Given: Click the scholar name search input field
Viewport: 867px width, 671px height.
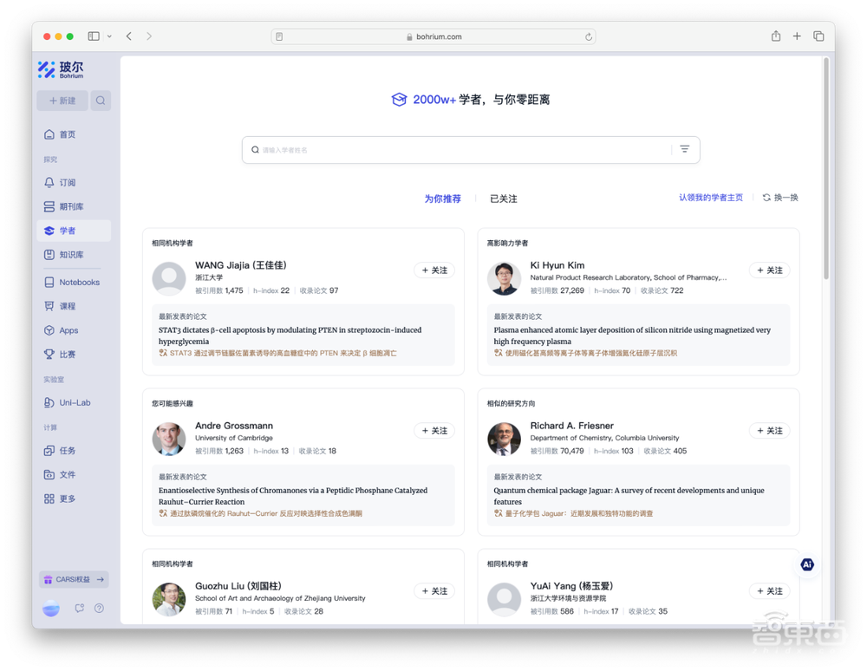Looking at the screenshot, I should [x=460, y=150].
